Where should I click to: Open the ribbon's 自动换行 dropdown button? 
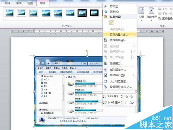(x=152, y=14)
